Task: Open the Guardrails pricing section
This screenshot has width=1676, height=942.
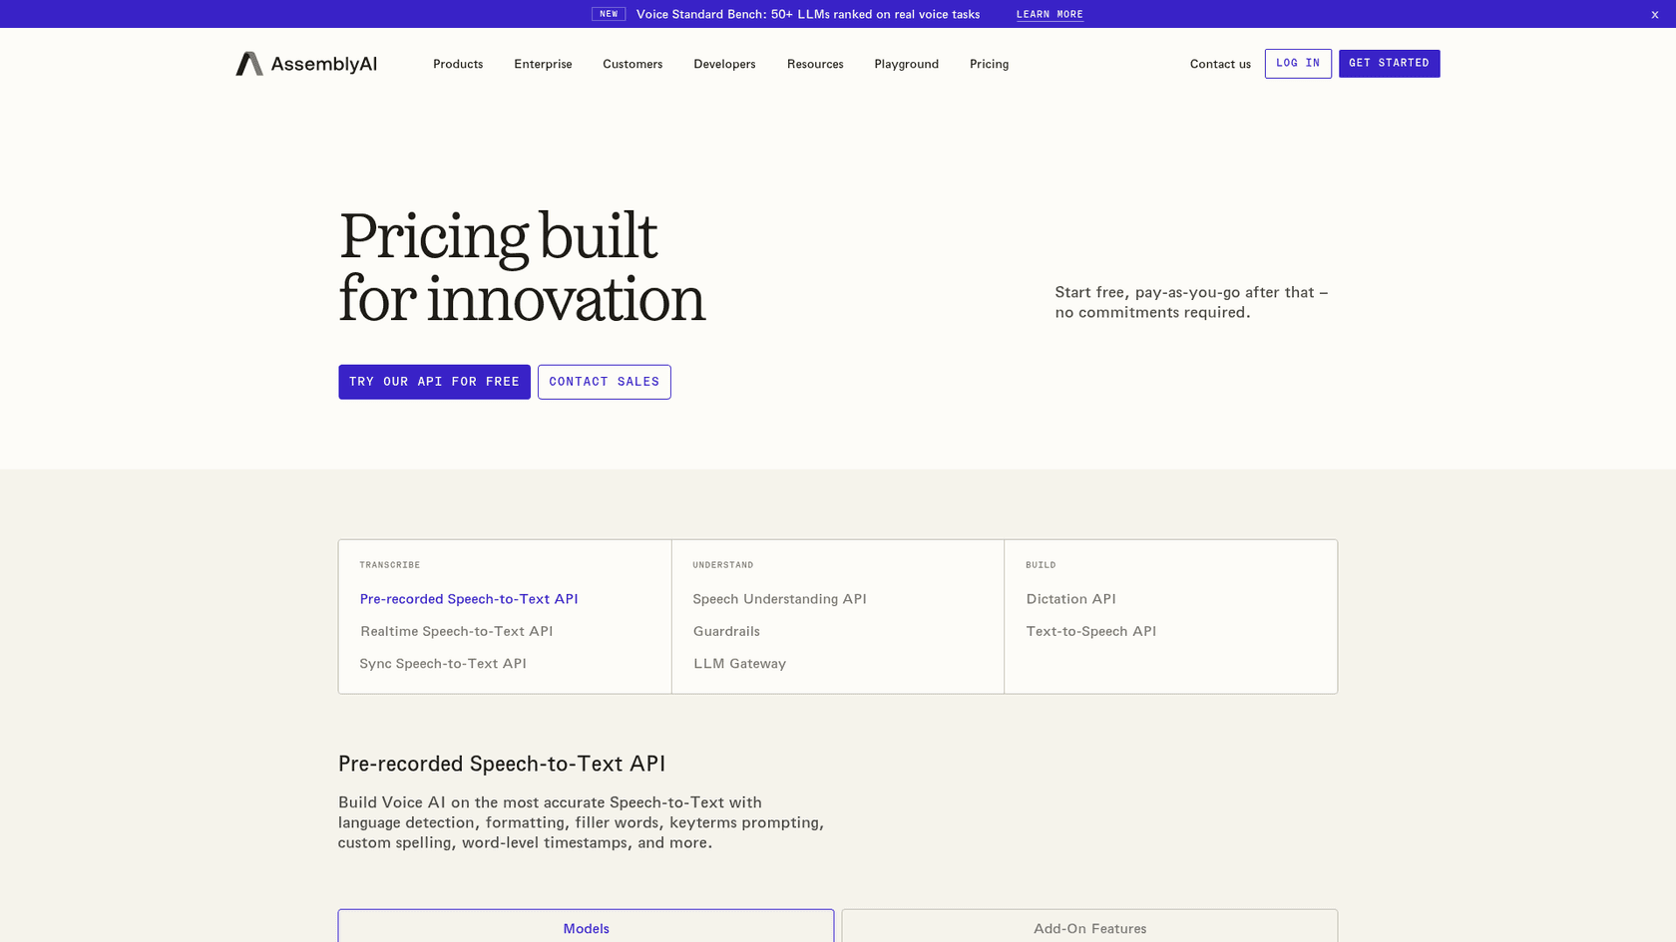Action: pyautogui.click(x=726, y=631)
